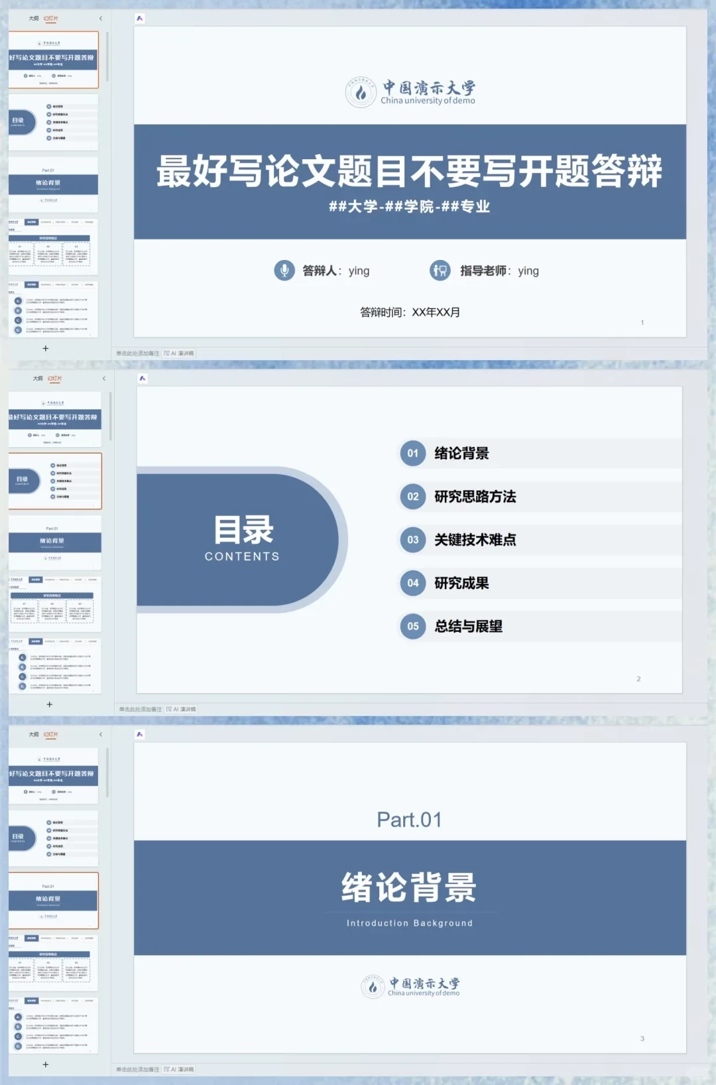Switch to the 幻灯片 tab in the Part.01 slide window
This screenshot has height=1085, width=716.
click(x=51, y=735)
